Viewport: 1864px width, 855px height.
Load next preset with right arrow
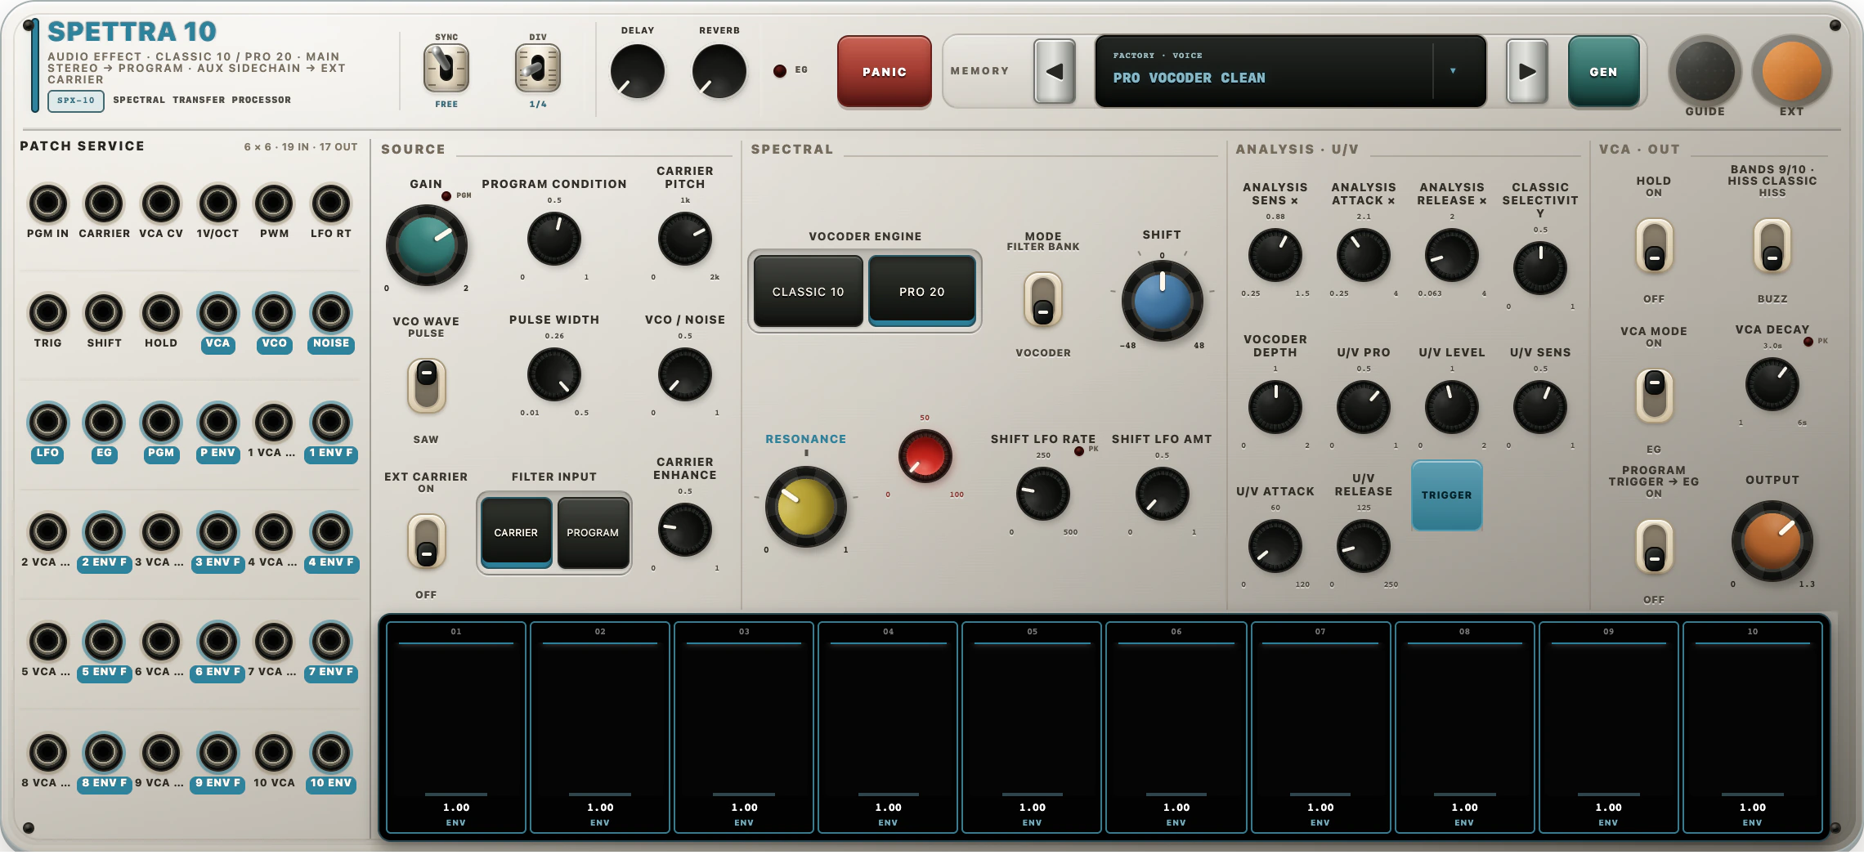[x=1527, y=71]
